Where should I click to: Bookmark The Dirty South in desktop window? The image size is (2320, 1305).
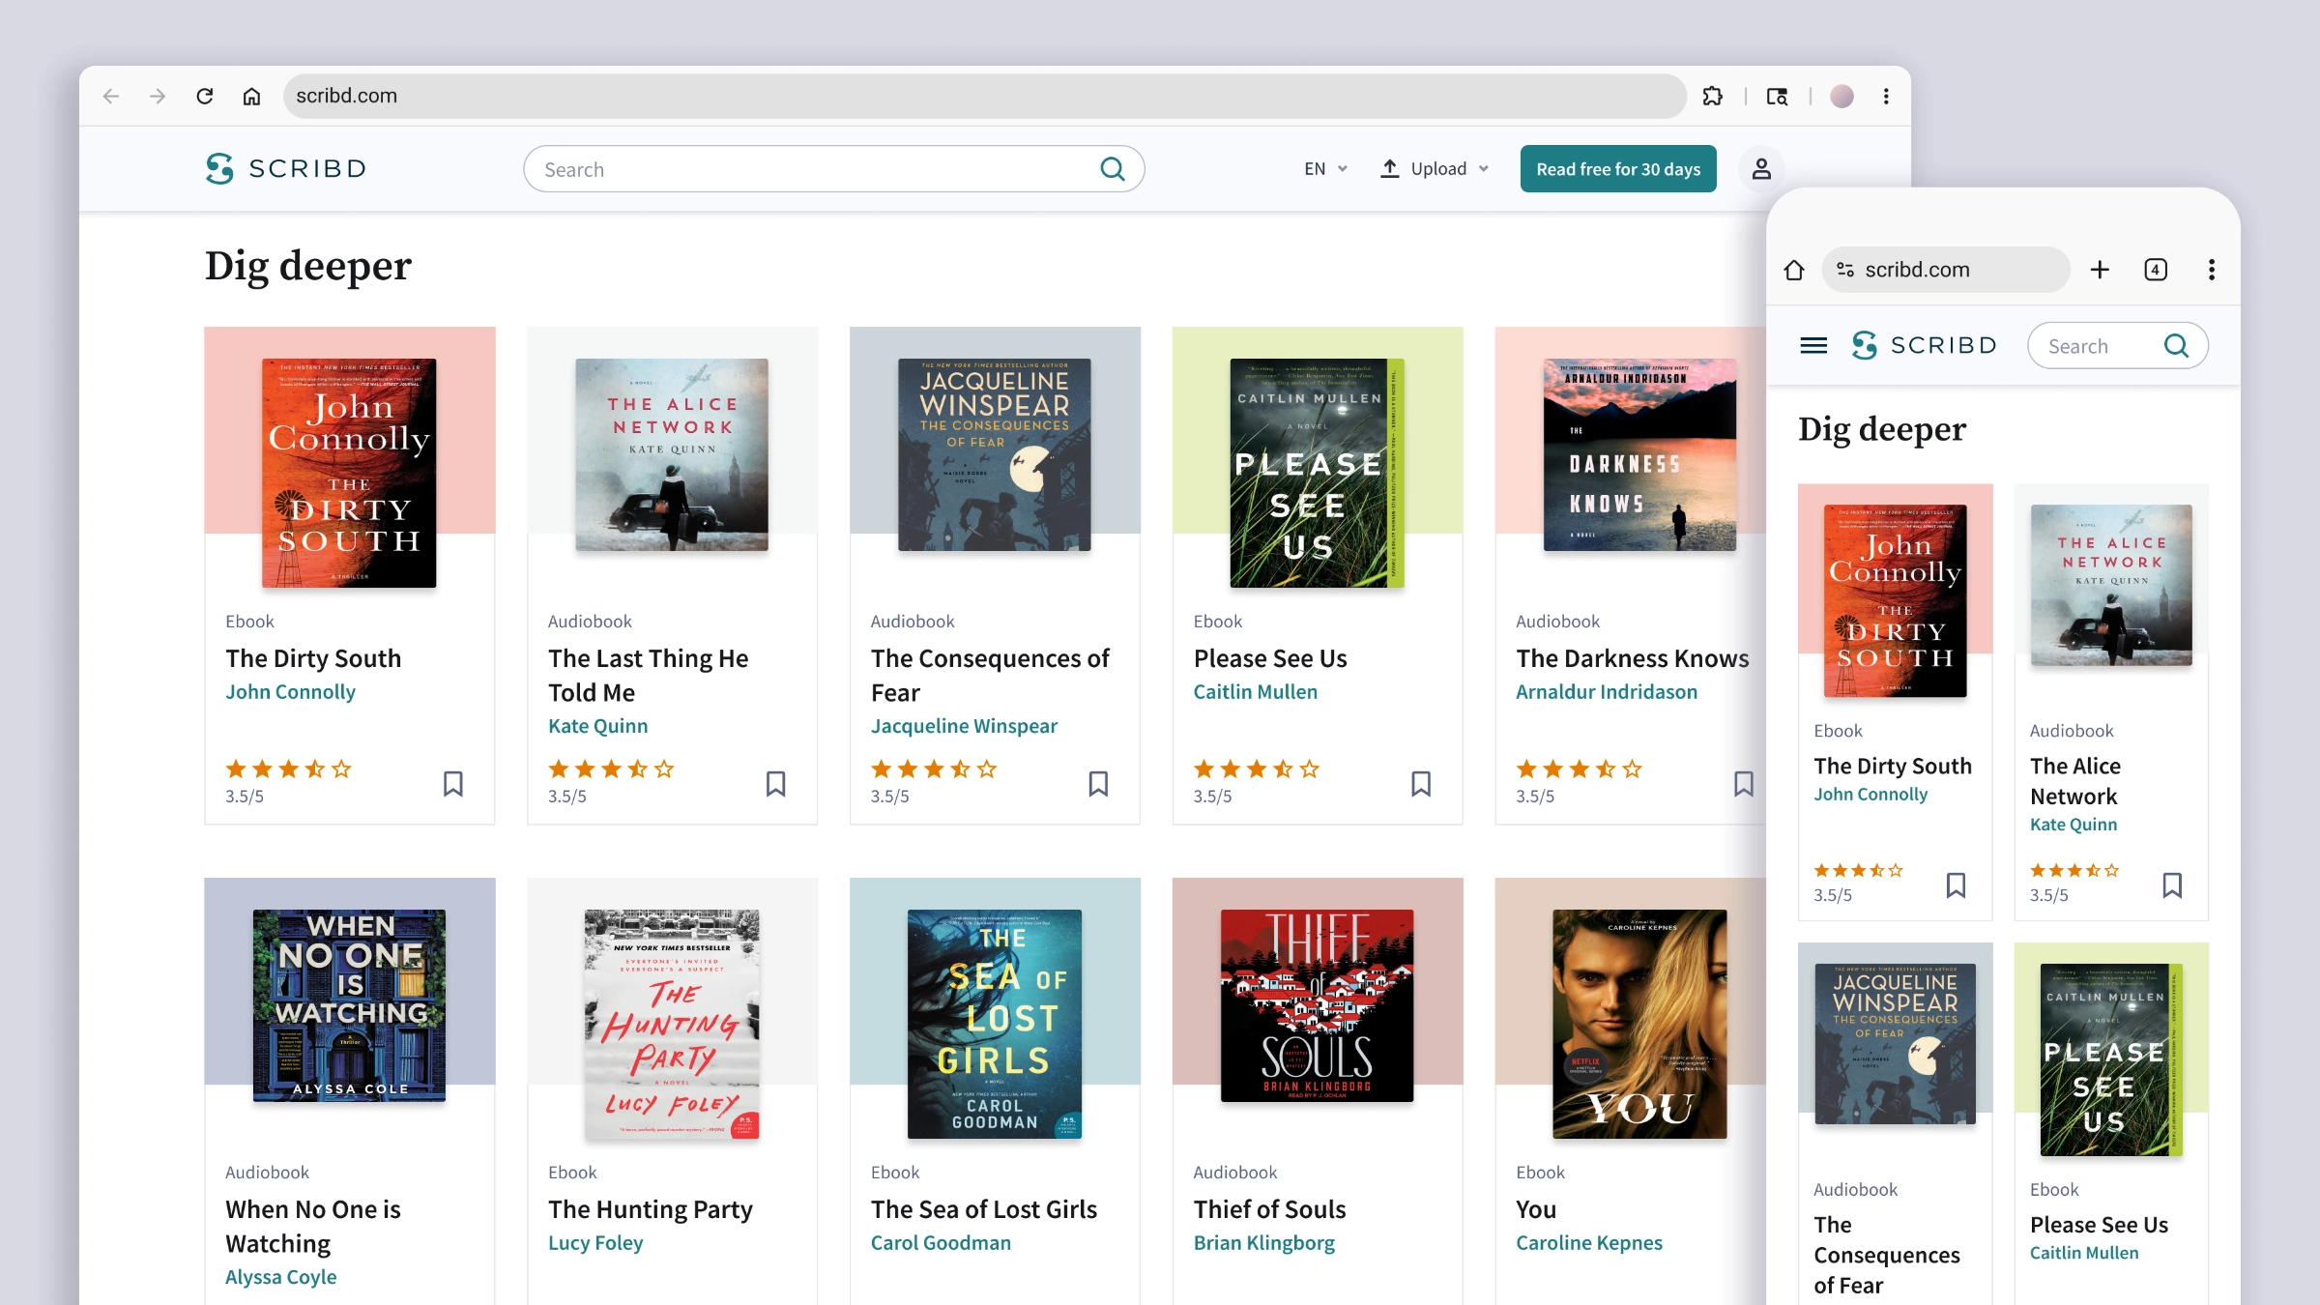(x=453, y=783)
